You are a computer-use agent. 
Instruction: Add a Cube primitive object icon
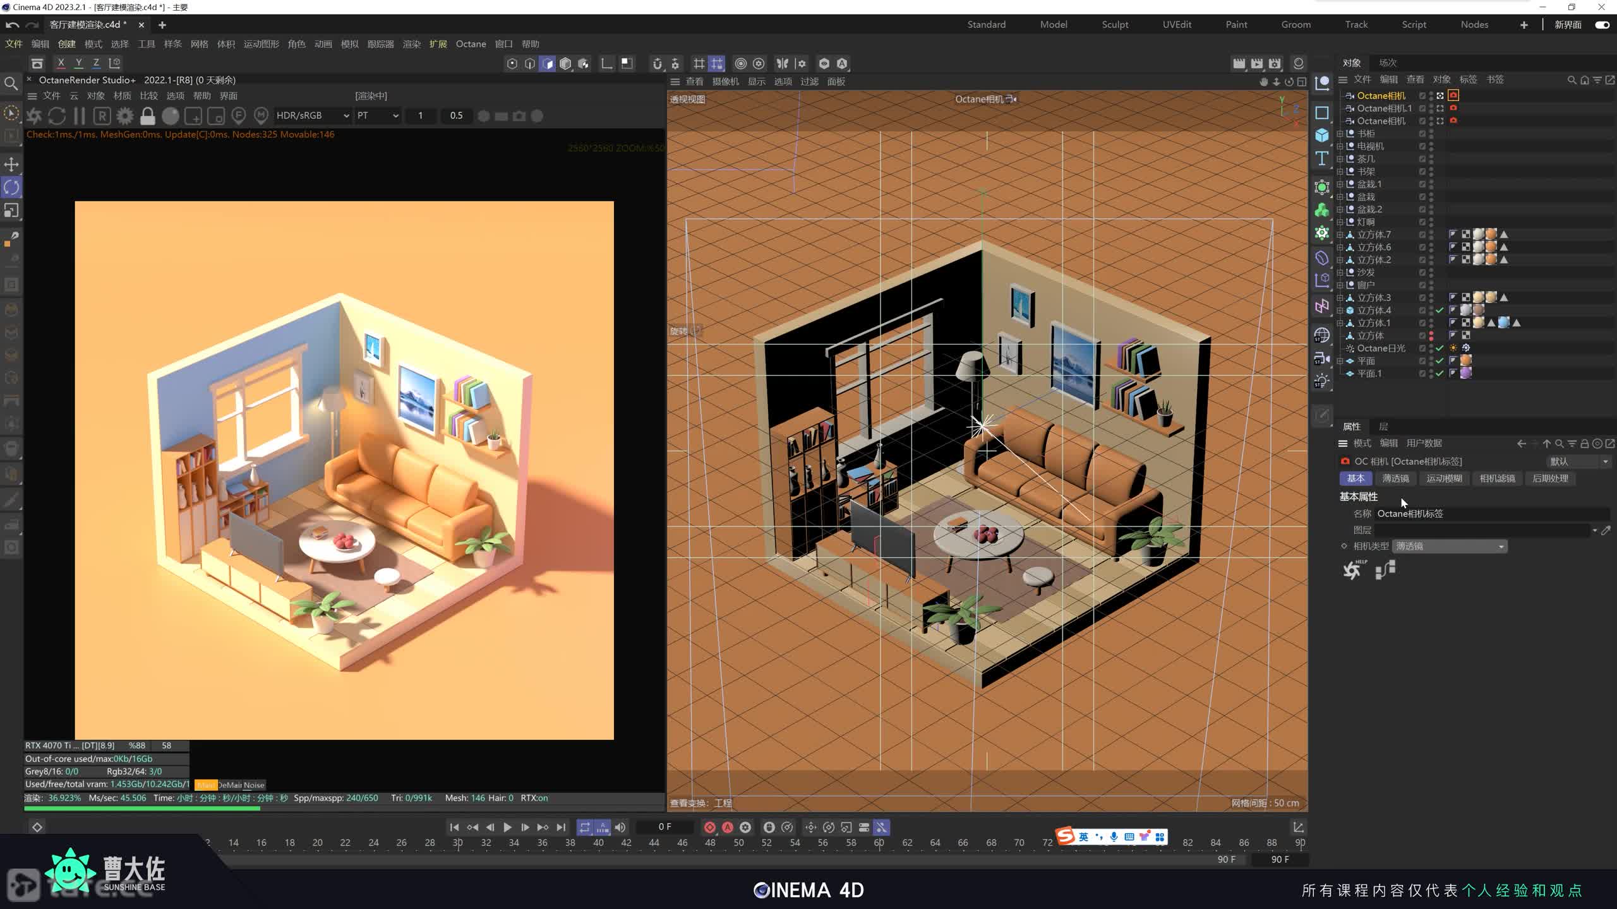(1322, 136)
